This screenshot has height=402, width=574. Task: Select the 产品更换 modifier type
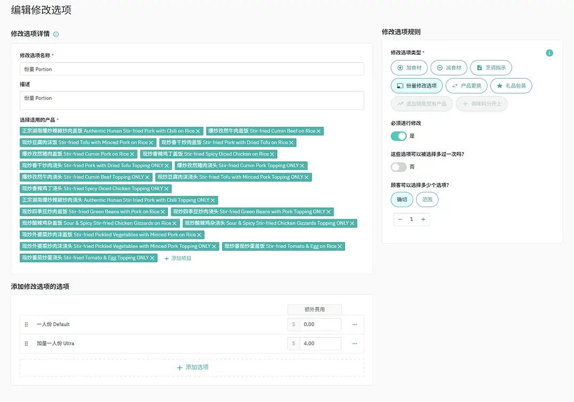(466, 85)
